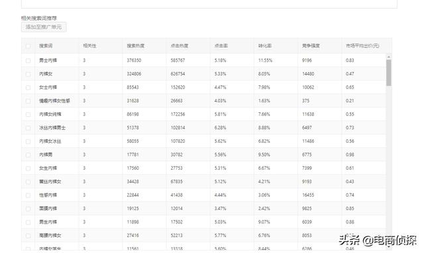Sort by the 搜索热度 column header
The width and height of the screenshot is (424, 253).
pos(135,46)
